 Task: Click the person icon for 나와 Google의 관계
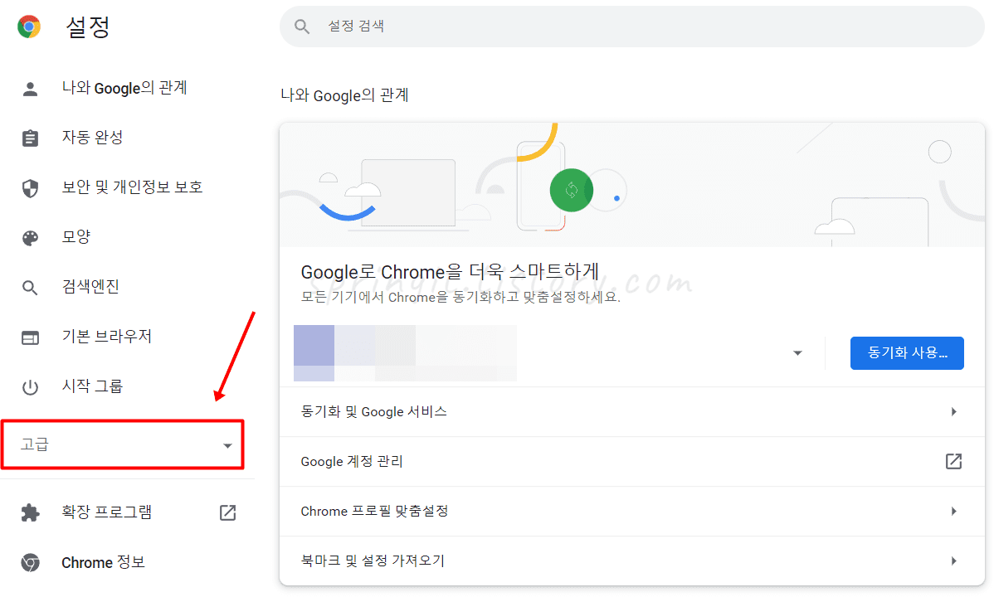point(30,89)
